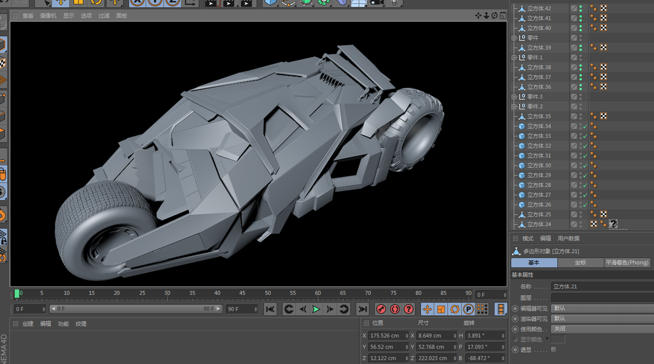Play the animation forwards
The width and height of the screenshot is (654, 364).
tap(316, 309)
